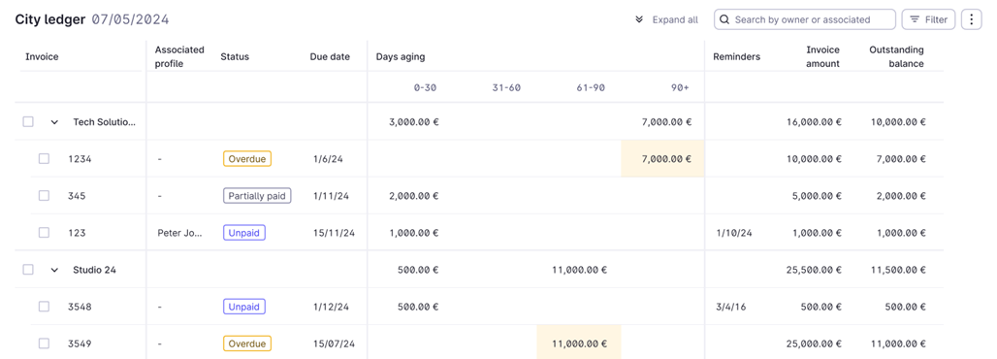
Task: Click the Partially paid status badge
Action: click(x=257, y=195)
